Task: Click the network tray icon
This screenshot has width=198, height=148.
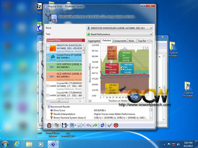Action: (174, 144)
